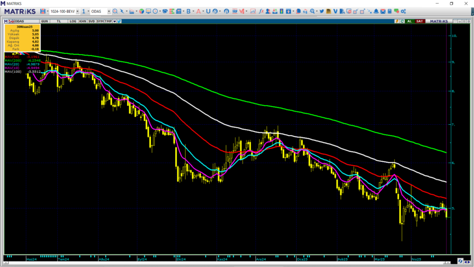Image resolution: width=474 pixels, height=267 pixels.
Task: Open the alarm bell icon
Action: coord(376,11)
